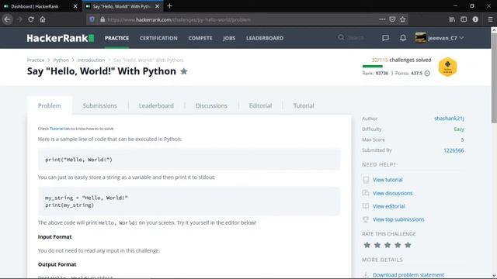497x279 pixels.
Task: Reload the page with refresh icon
Action: [x=31, y=19]
